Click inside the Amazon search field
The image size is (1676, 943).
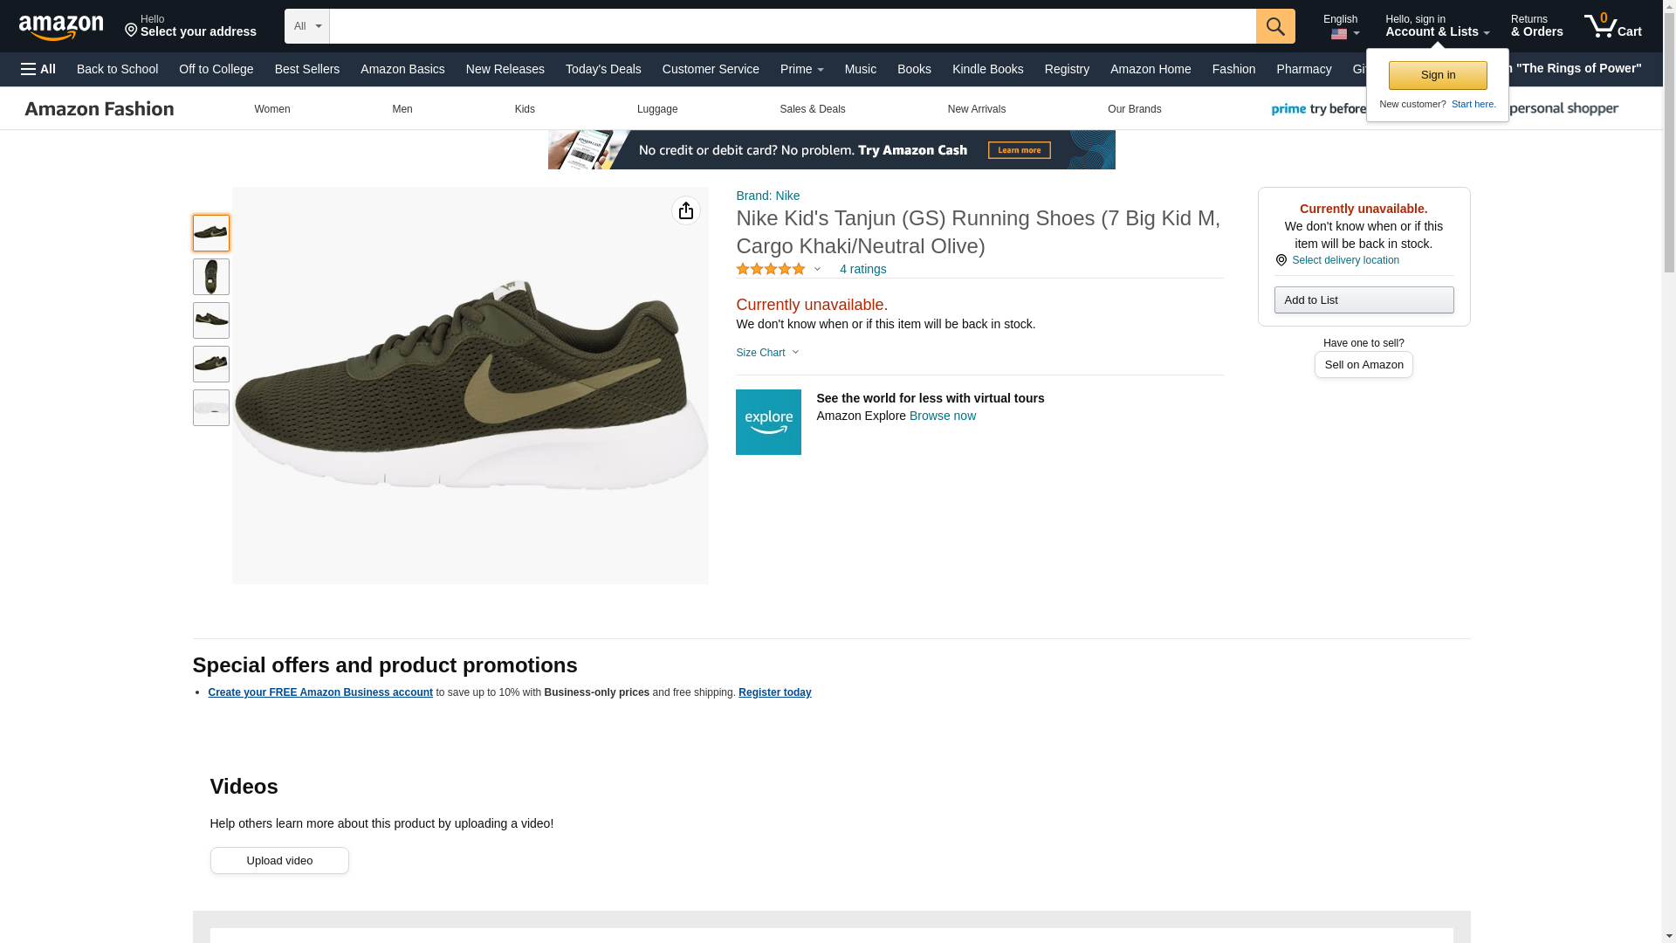click(792, 26)
